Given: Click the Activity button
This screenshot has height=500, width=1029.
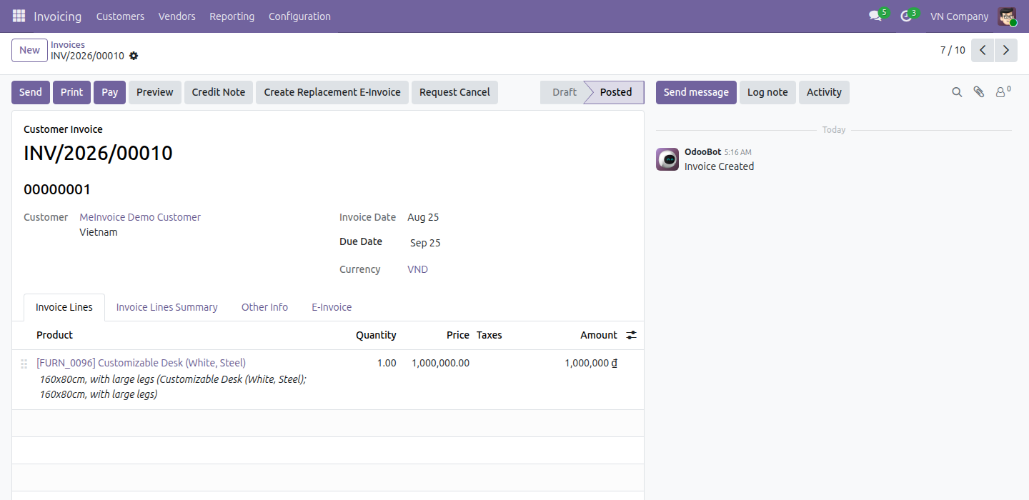Looking at the screenshot, I should [x=824, y=92].
